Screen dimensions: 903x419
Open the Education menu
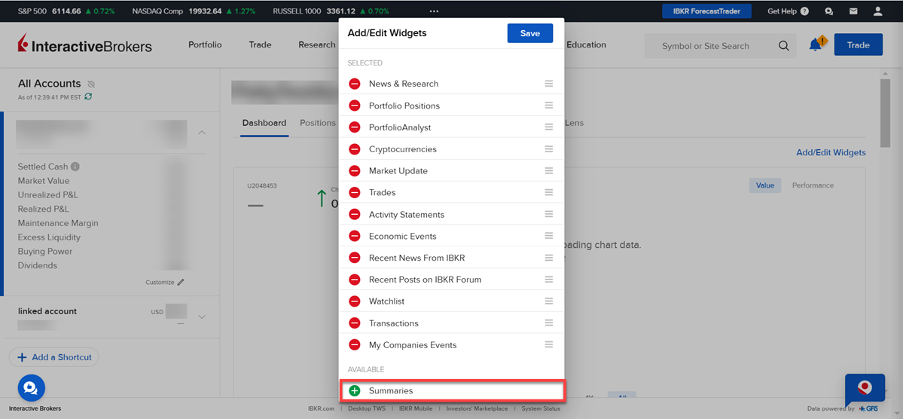(x=586, y=44)
